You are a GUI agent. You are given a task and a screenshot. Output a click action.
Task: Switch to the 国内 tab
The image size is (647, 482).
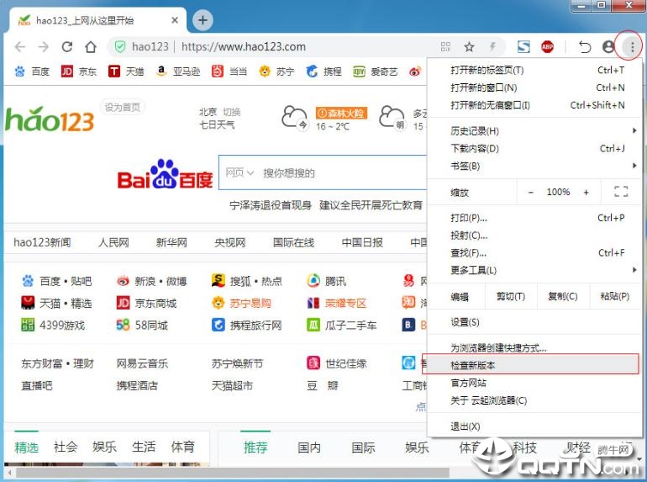(x=309, y=448)
